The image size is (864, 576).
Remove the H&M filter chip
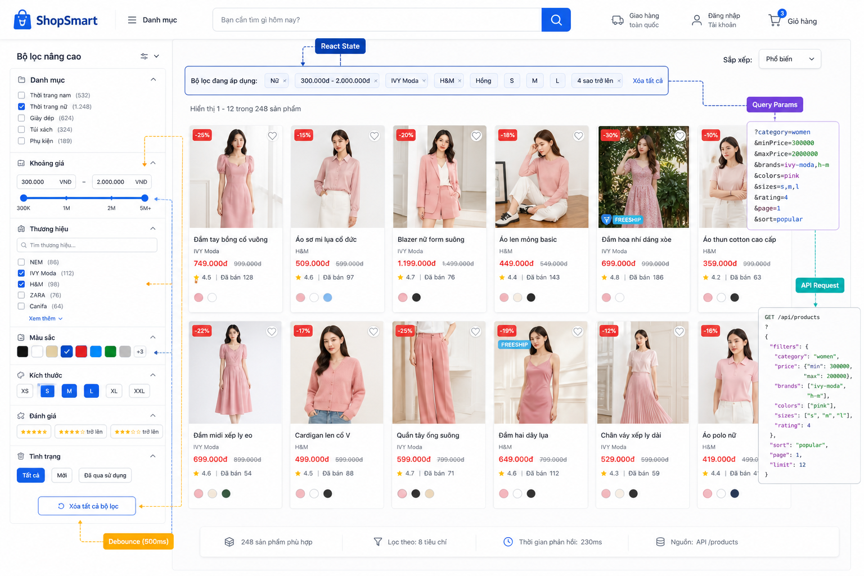click(x=460, y=81)
